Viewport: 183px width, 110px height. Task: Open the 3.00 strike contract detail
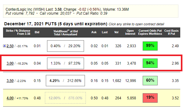click(x=10, y=63)
